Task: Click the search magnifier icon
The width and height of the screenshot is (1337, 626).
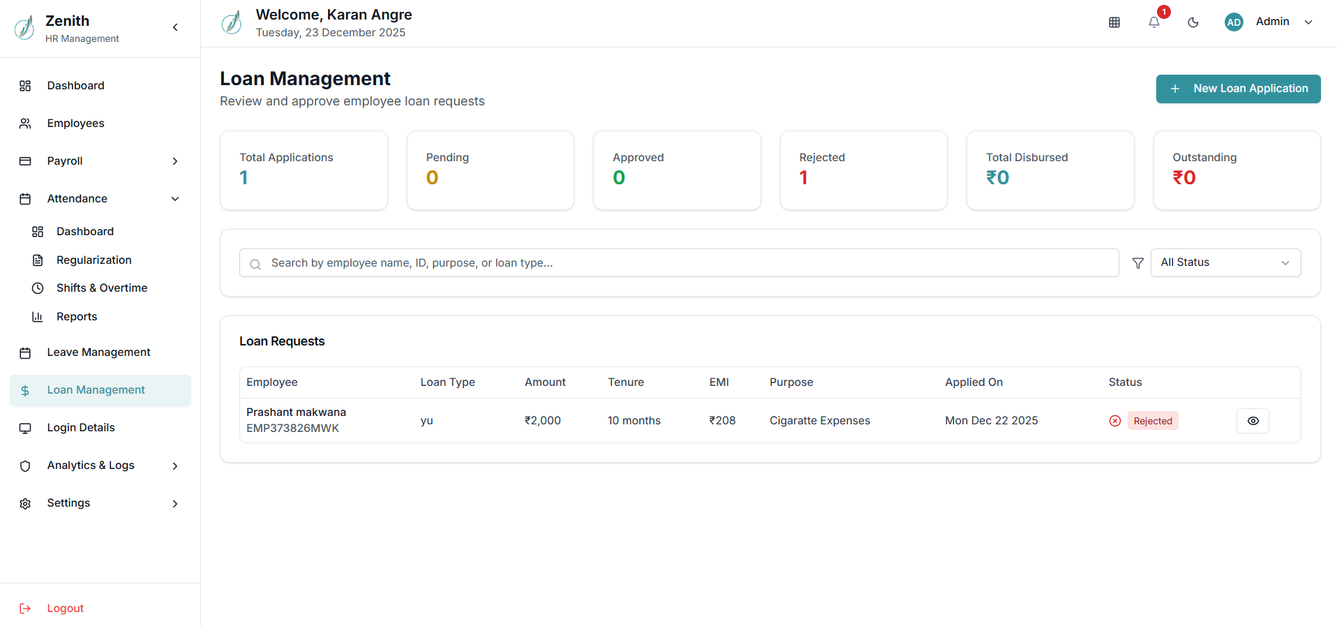Action: coord(255,264)
